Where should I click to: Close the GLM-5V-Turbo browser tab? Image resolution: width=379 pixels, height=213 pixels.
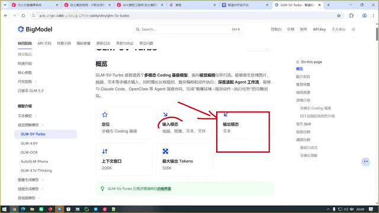click(x=319, y=5)
